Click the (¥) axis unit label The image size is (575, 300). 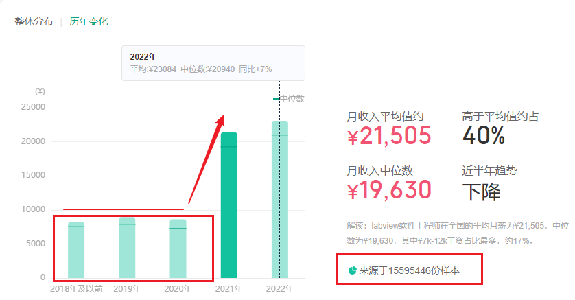click(40, 91)
